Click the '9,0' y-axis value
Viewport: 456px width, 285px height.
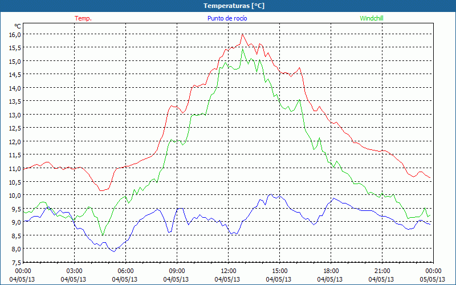17,222
